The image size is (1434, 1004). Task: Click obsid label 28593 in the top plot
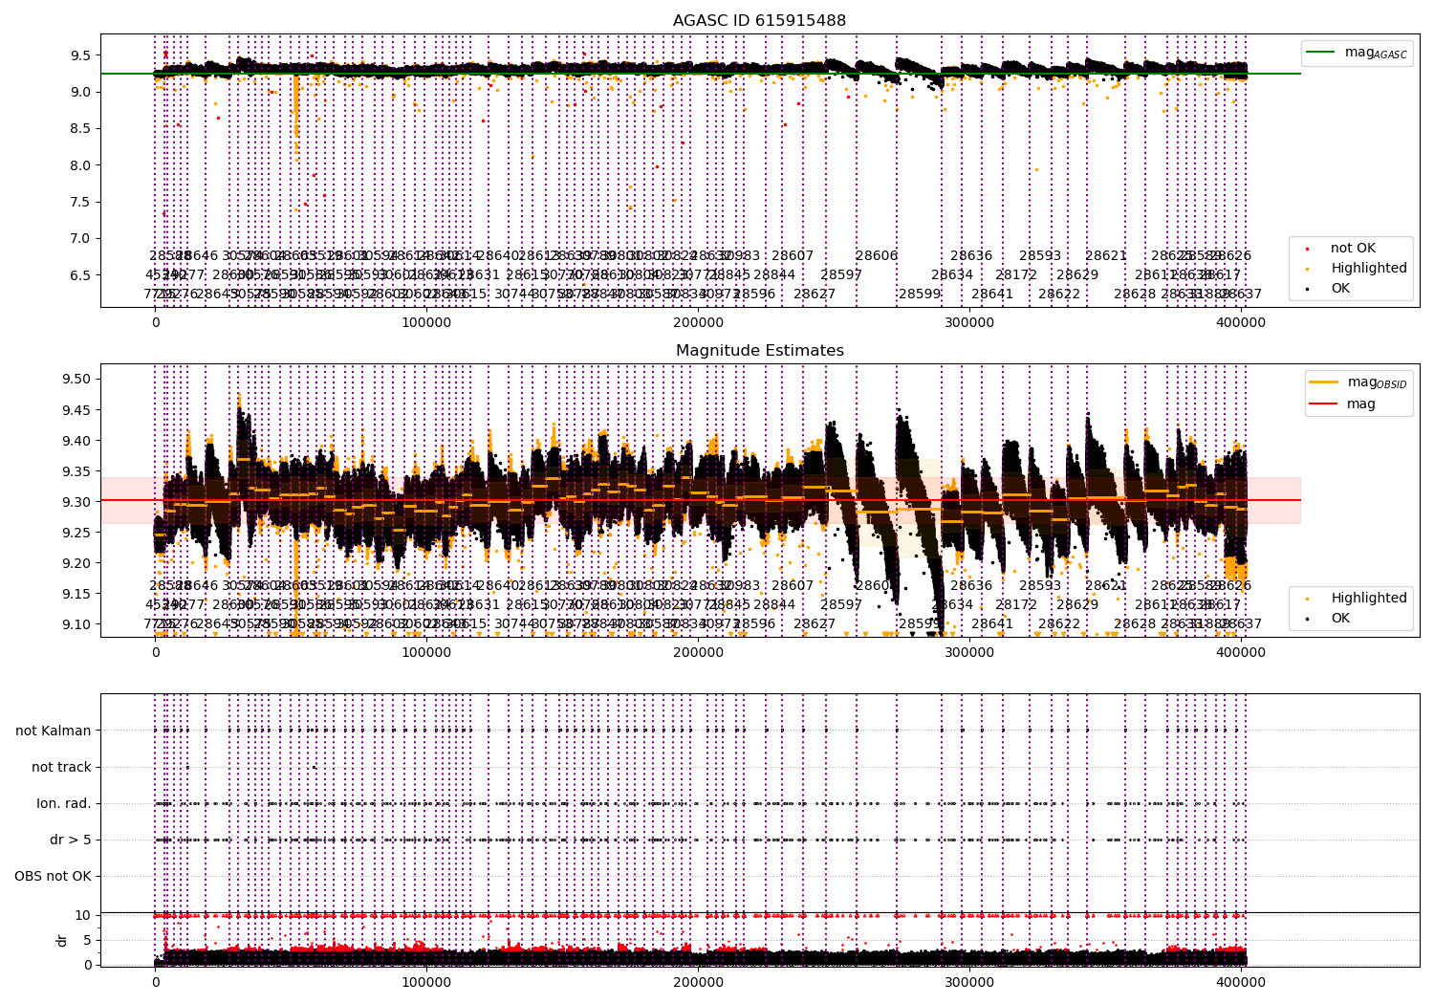coord(1040,256)
